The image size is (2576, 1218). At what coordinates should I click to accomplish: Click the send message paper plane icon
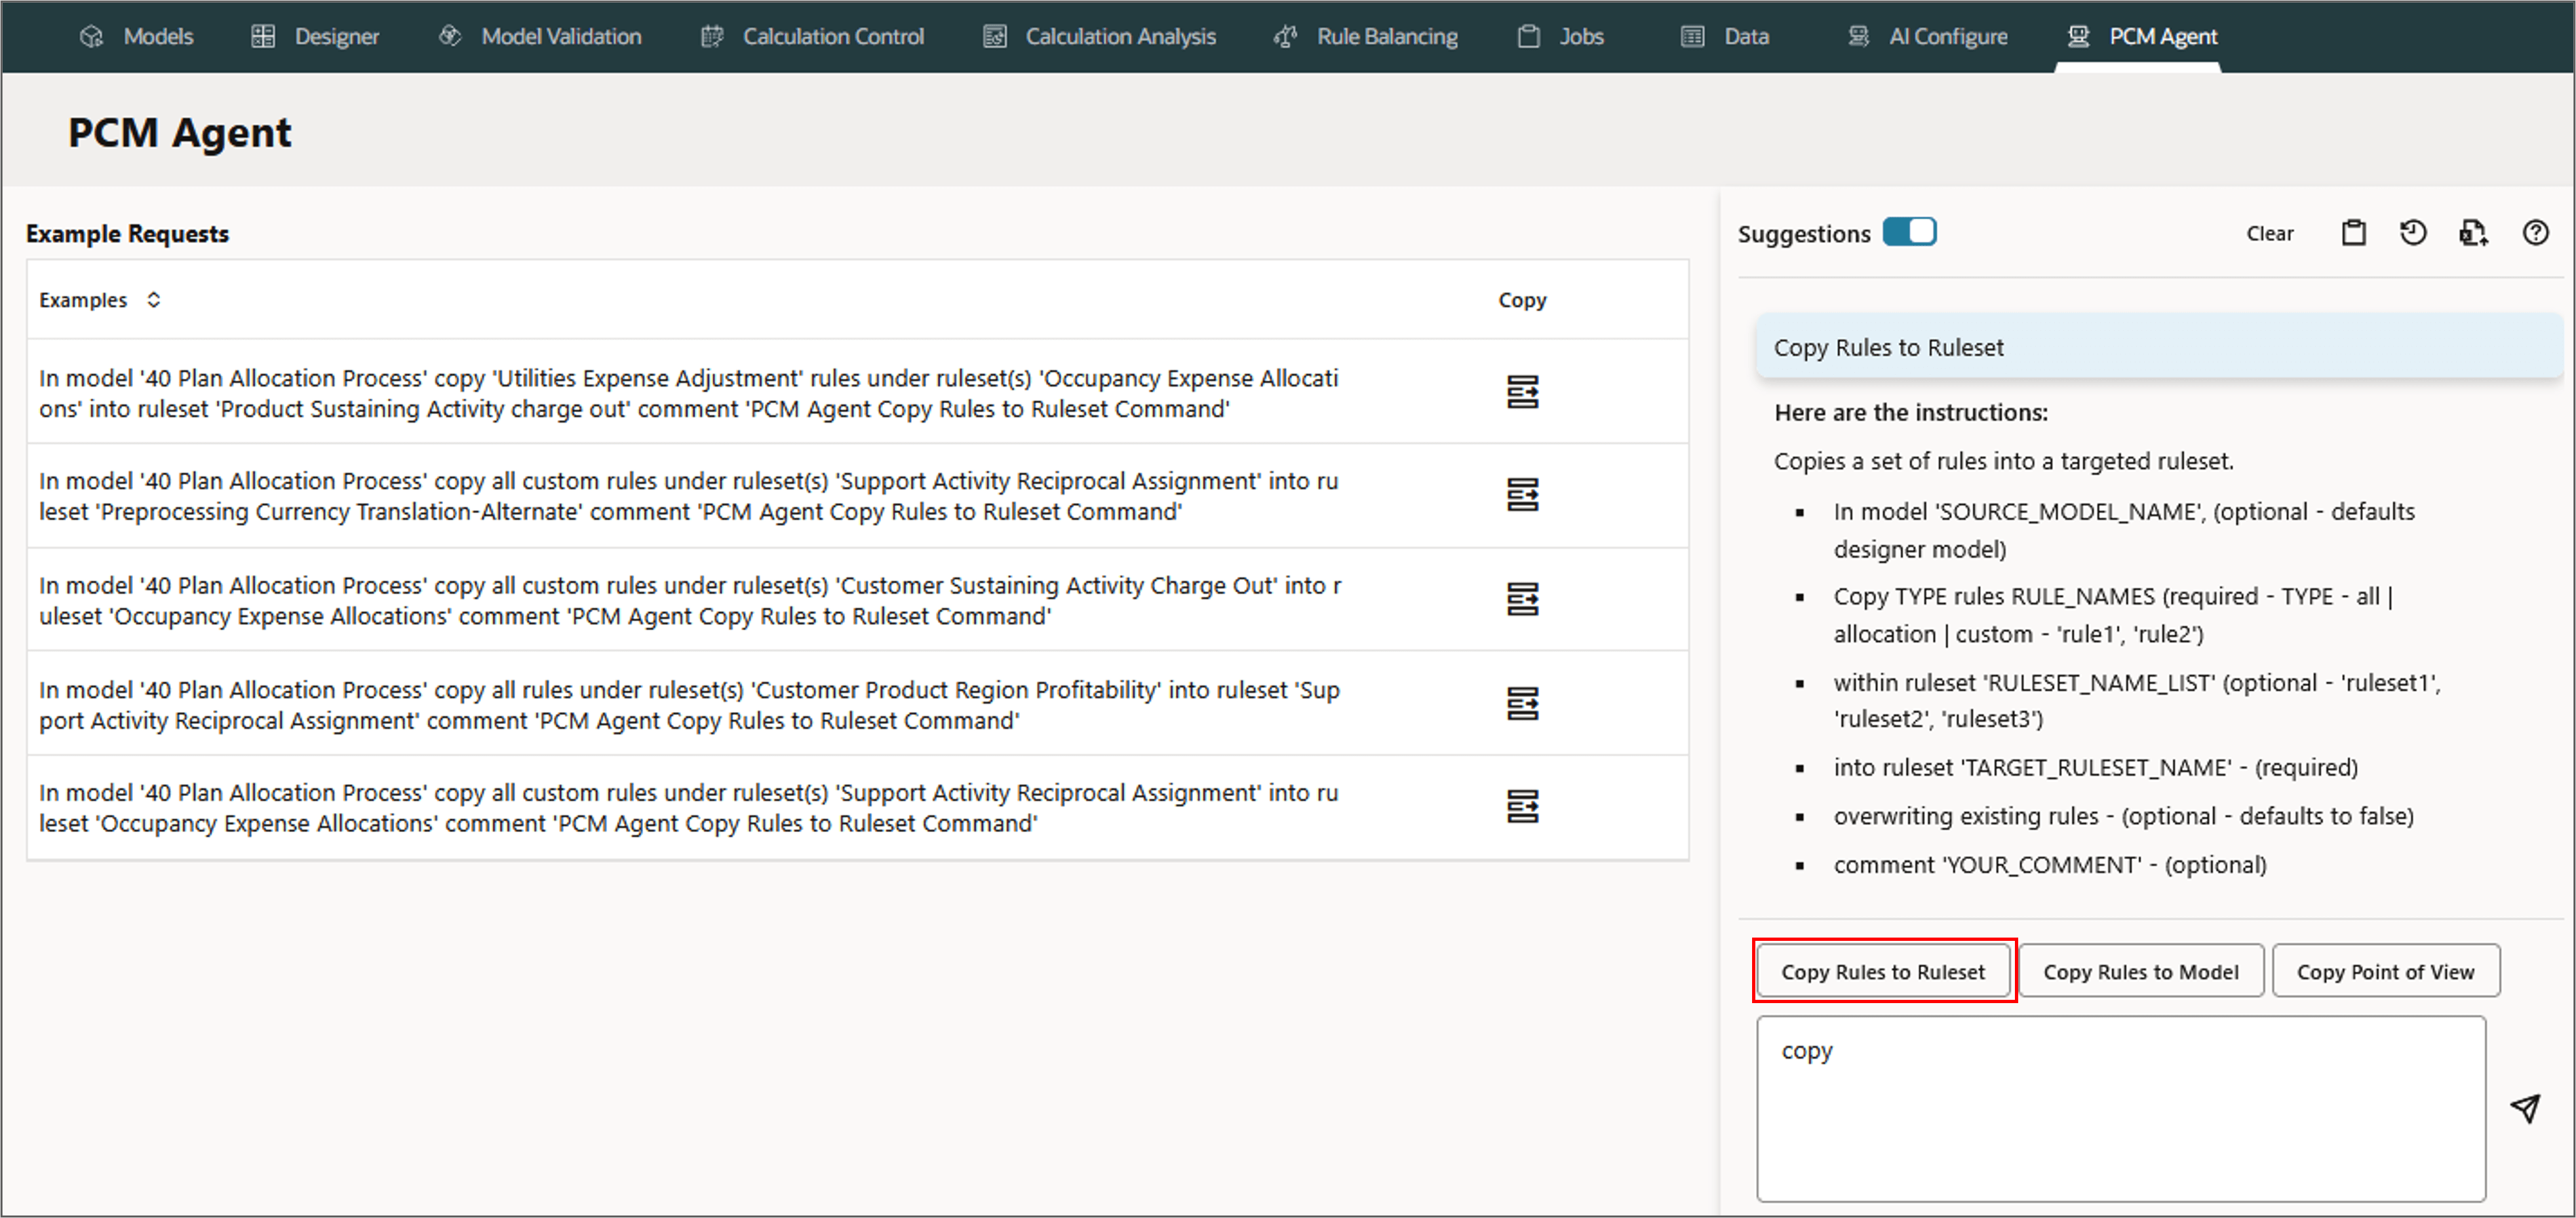pos(2525,1108)
